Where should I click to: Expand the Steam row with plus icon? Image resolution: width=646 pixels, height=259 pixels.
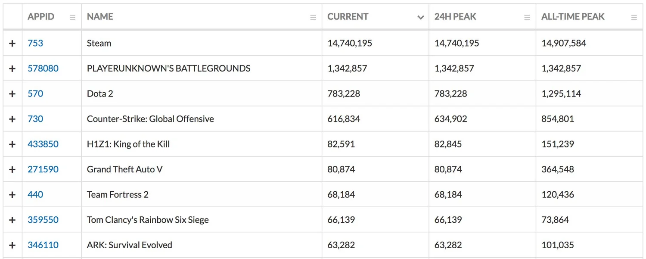pos(12,43)
